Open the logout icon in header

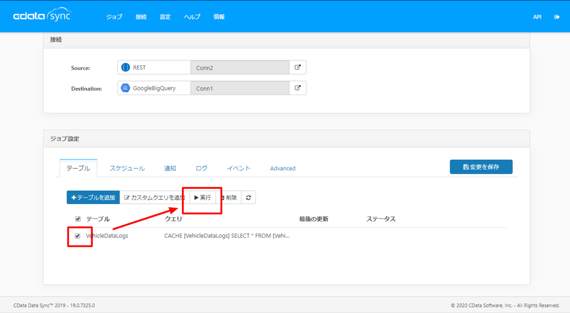(x=557, y=17)
